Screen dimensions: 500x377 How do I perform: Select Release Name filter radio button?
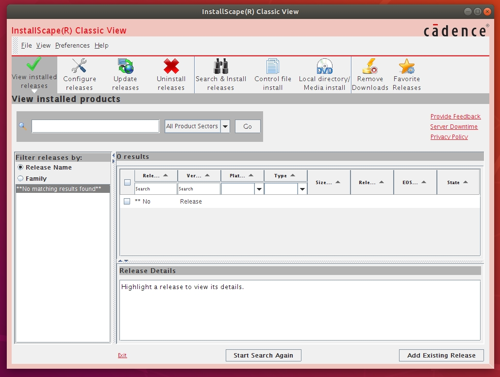coord(20,167)
